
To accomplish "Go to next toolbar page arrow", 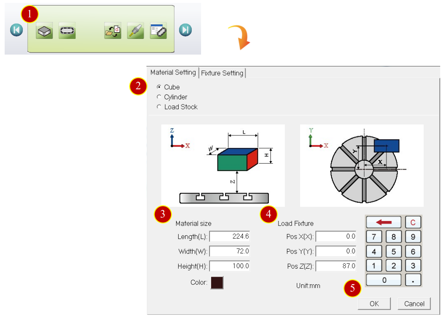I will (x=185, y=30).
